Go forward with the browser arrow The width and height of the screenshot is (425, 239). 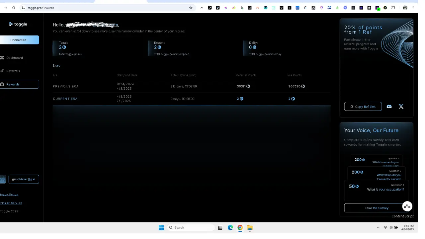click(6, 8)
